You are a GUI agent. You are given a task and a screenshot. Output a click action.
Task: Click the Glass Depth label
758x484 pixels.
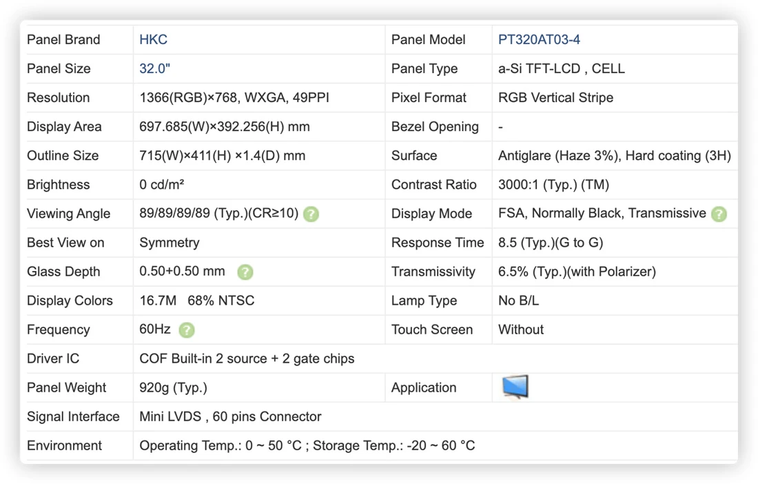(x=63, y=272)
